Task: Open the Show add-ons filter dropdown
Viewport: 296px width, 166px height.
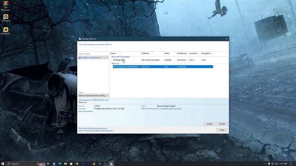Action: [93, 95]
